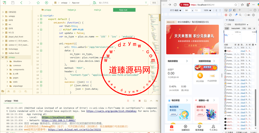Click the 点击查看 button on the red banner
Screen dimensions: 259x133
[x=192, y=46]
